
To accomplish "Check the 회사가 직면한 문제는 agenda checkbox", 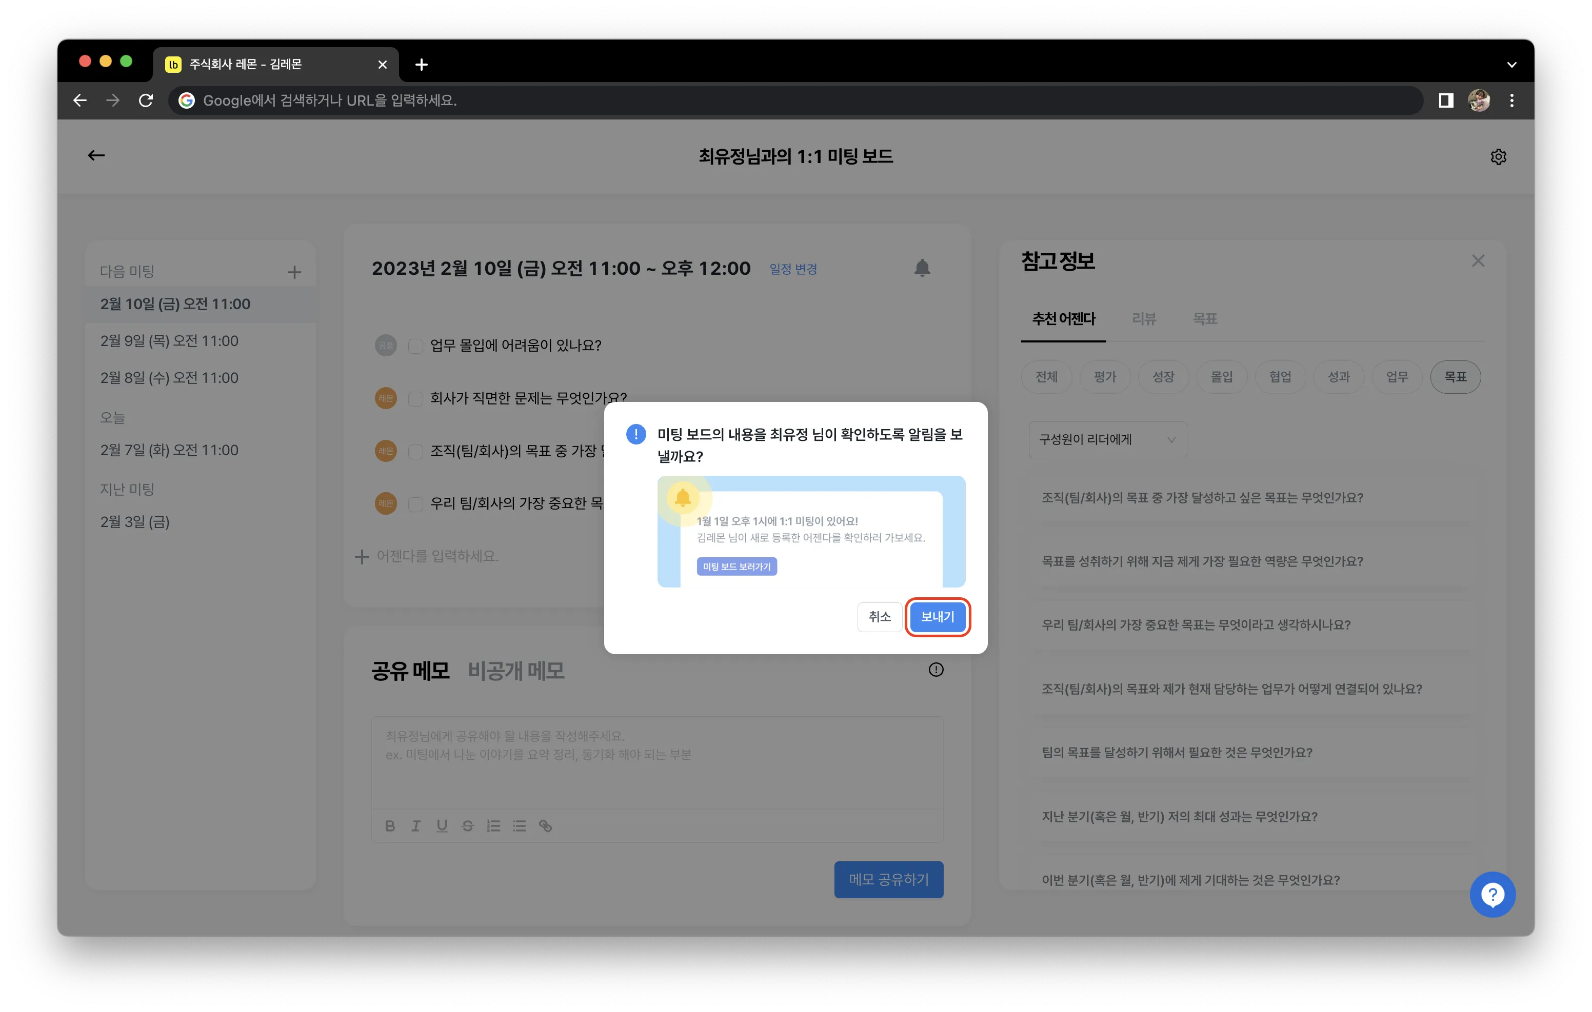I will [x=415, y=398].
